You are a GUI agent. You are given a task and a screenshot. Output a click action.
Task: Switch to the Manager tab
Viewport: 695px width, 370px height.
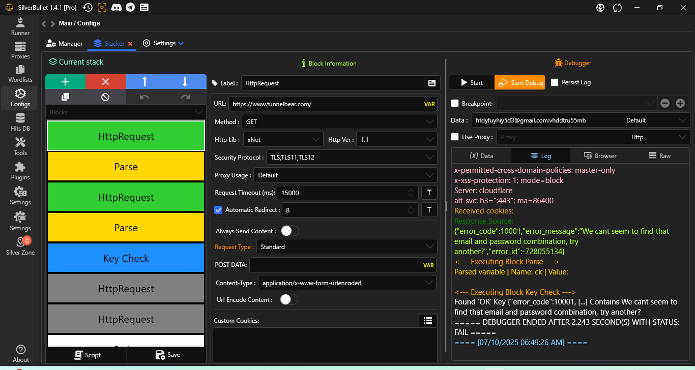point(65,44)
